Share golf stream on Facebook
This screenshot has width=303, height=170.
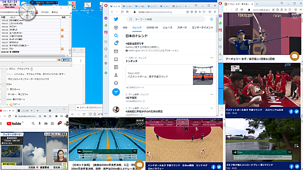(x=292, y=166)
